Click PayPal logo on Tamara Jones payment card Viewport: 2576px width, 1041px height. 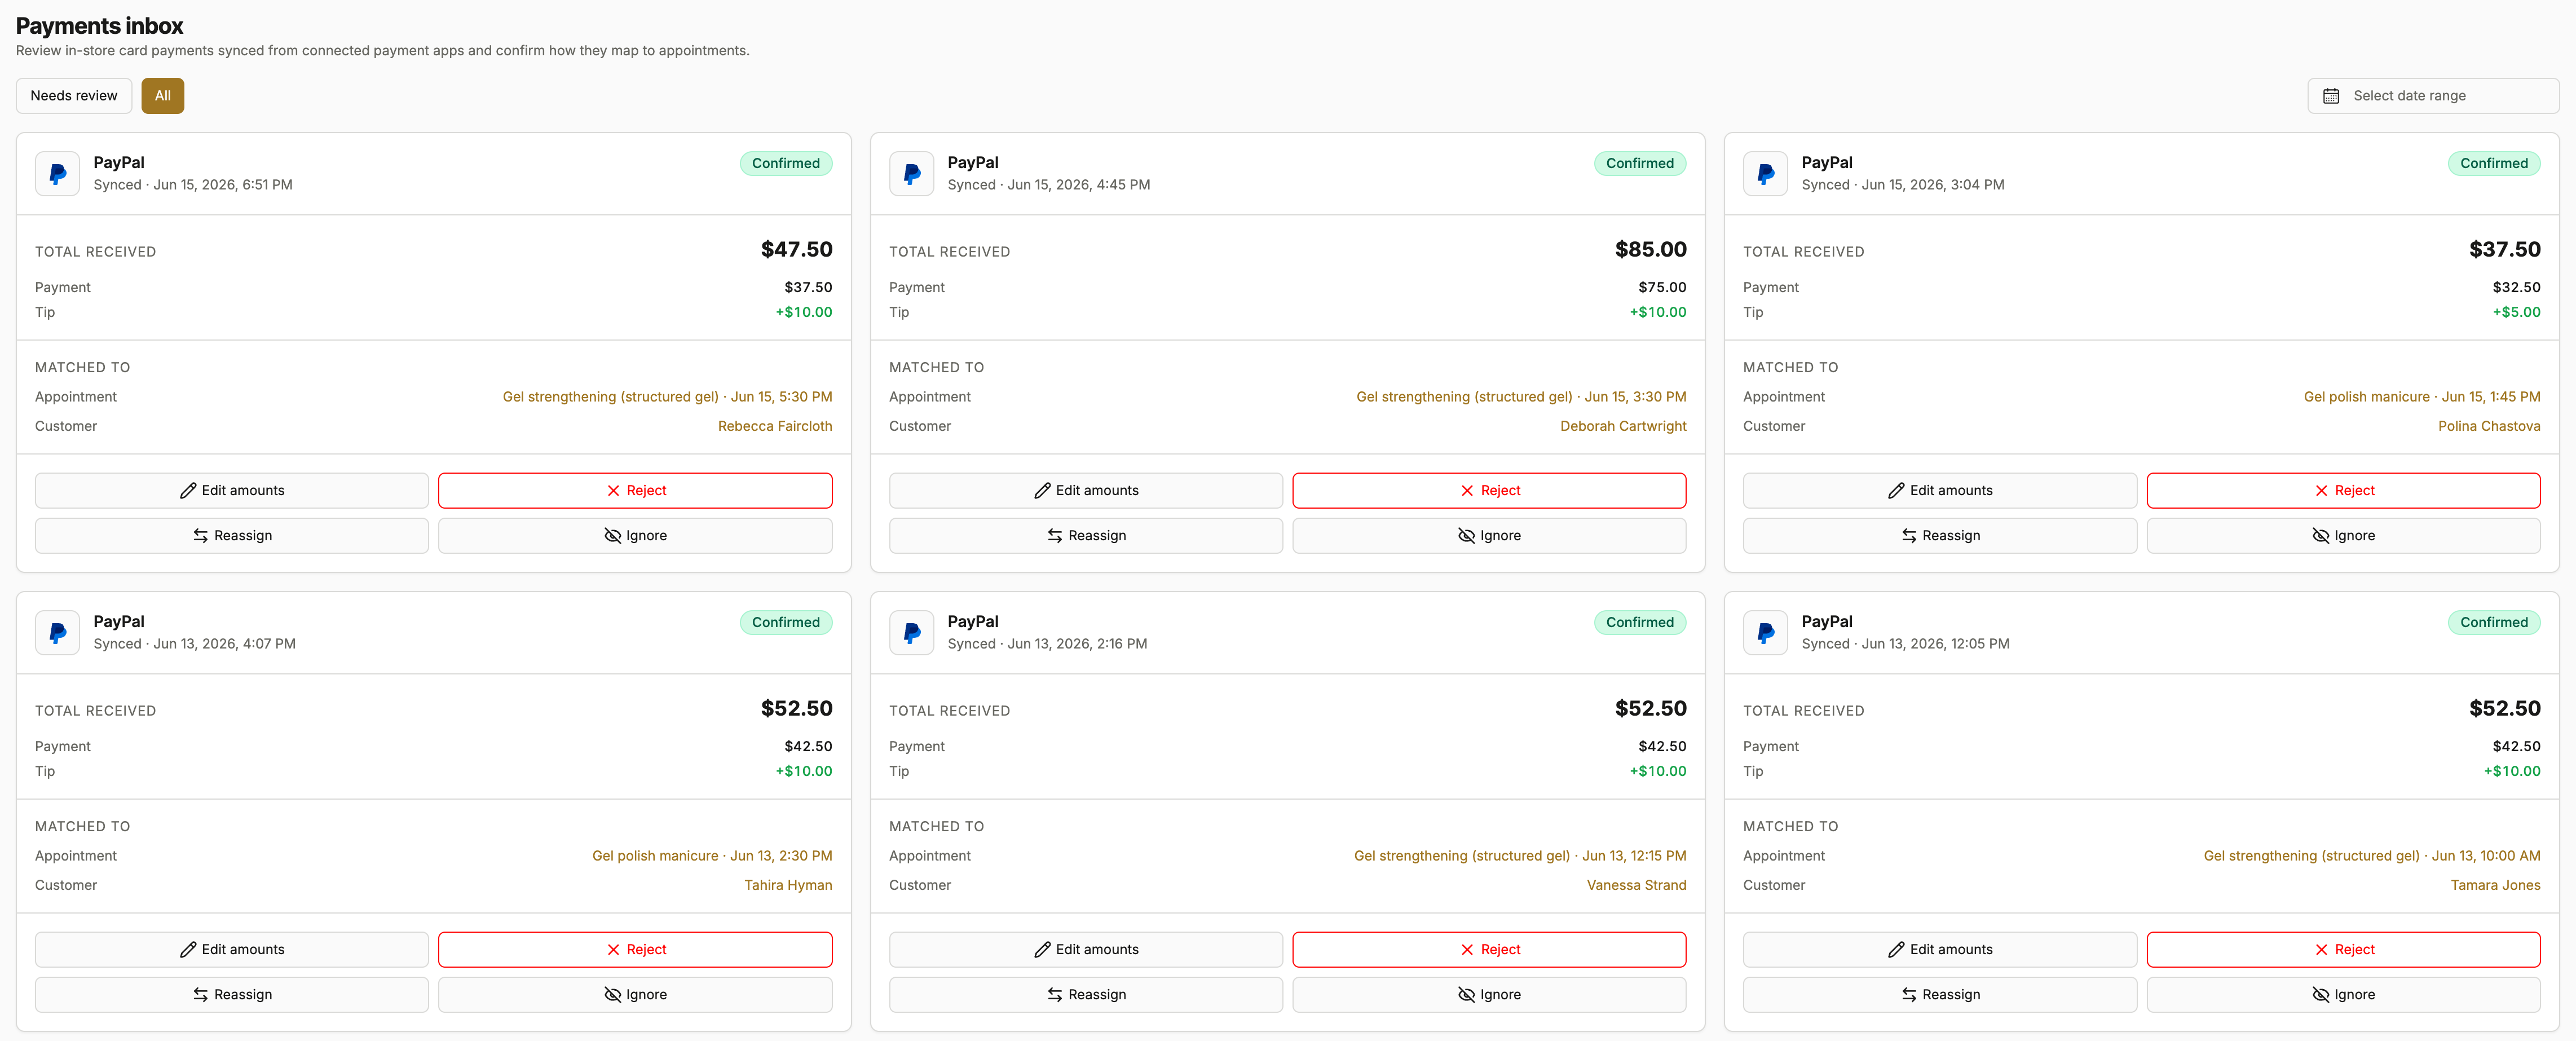tap(1766, 633)
